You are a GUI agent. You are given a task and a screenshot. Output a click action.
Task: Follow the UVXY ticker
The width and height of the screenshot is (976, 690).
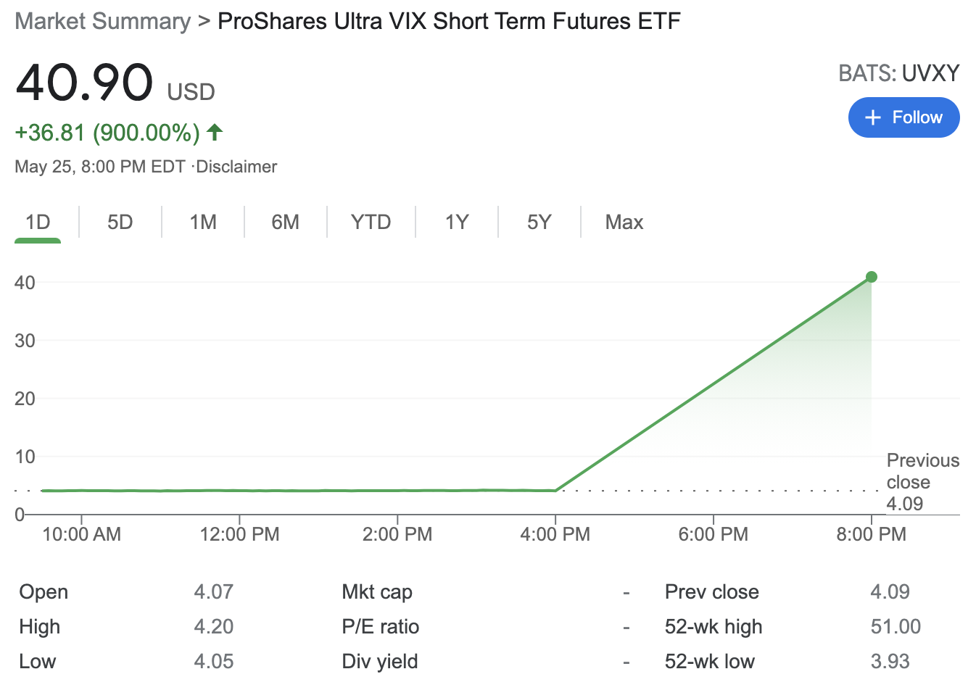903,117
